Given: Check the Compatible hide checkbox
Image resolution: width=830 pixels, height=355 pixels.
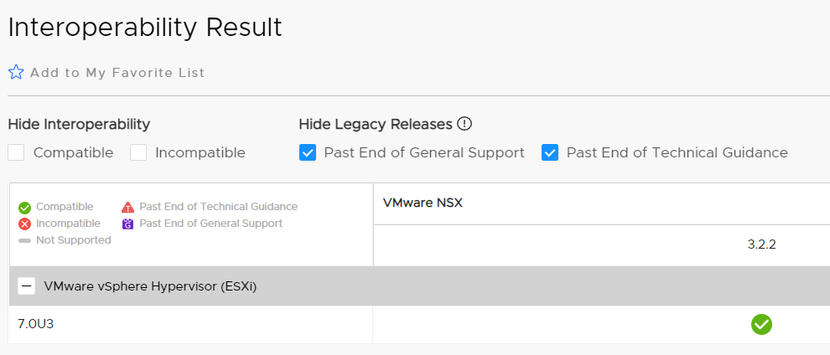Looking at the screenshot, I should click(17, 152).
